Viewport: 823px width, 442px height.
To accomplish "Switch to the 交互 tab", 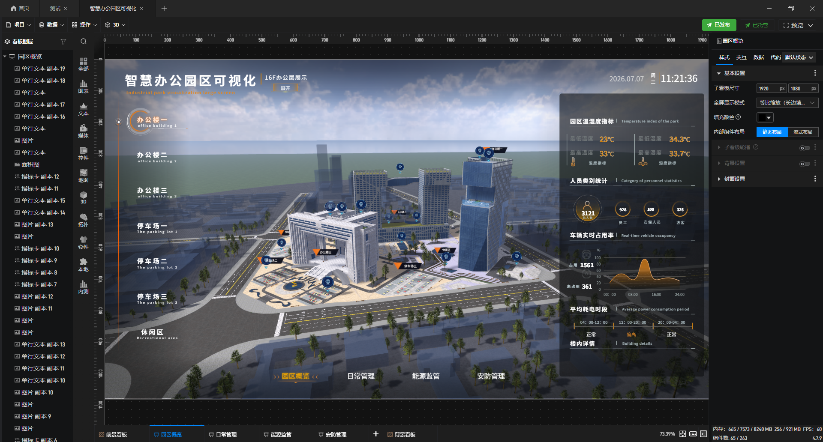I will (x=741, y=57).
